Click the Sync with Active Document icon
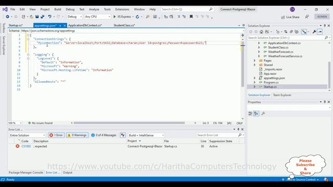The width and height of the screenshot is (333, 187). click(286, 32)
